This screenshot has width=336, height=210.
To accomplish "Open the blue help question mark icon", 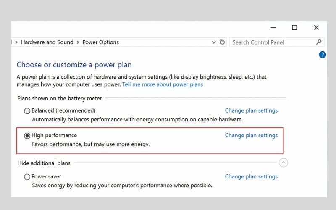I will (x=322, y=55).
